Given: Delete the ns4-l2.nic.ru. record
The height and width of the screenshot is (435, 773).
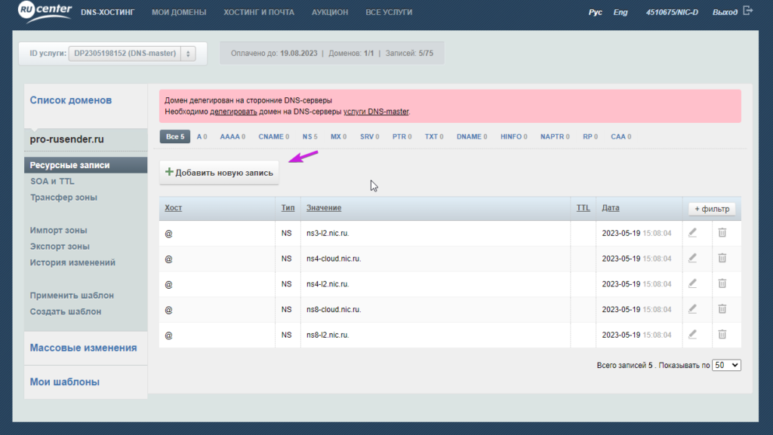Looking at the screenshot, I should pos(722,284).
